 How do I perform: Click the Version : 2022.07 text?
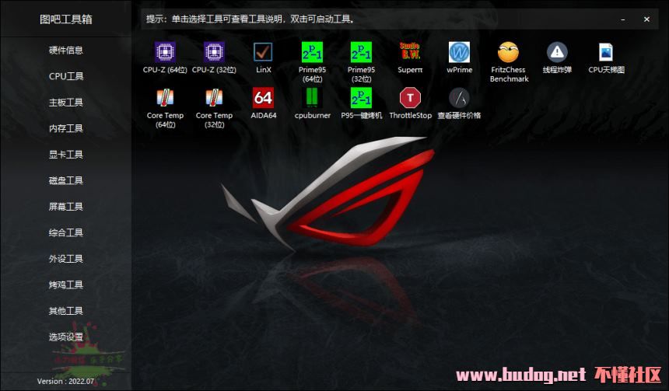coord(65,381)
